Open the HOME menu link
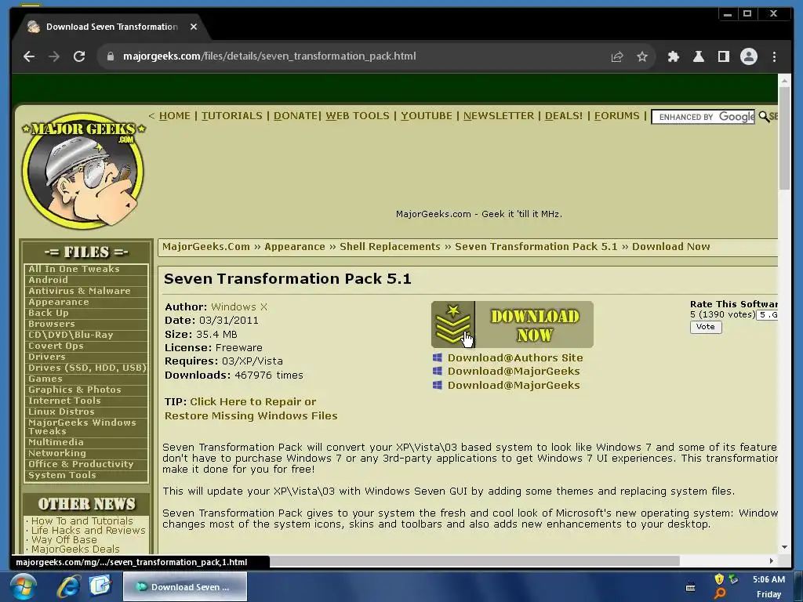 click(x=175, y=116)
